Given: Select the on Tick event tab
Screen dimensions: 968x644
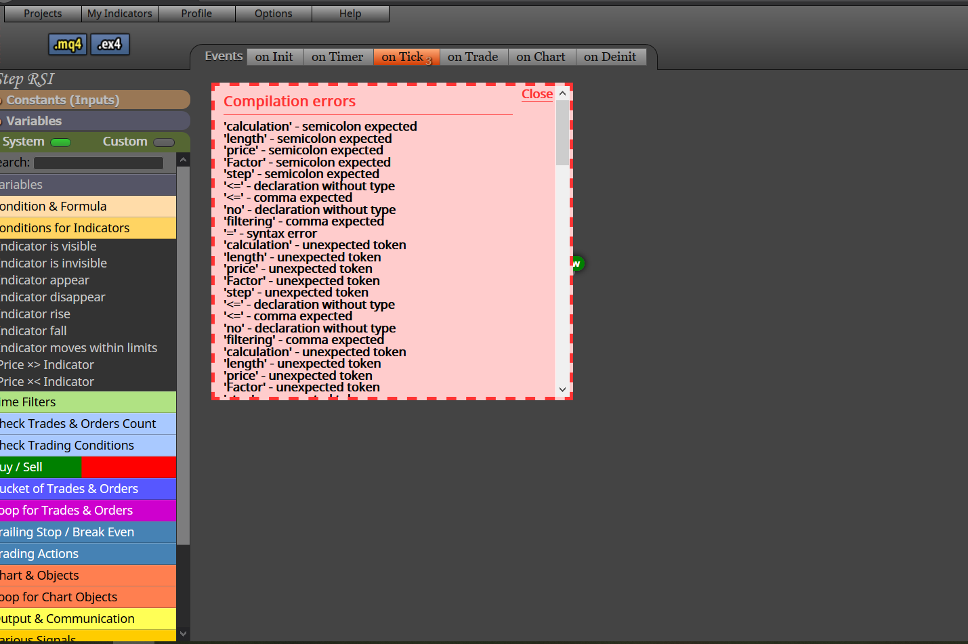Looking at the screenshot, I should click(406, 57).
